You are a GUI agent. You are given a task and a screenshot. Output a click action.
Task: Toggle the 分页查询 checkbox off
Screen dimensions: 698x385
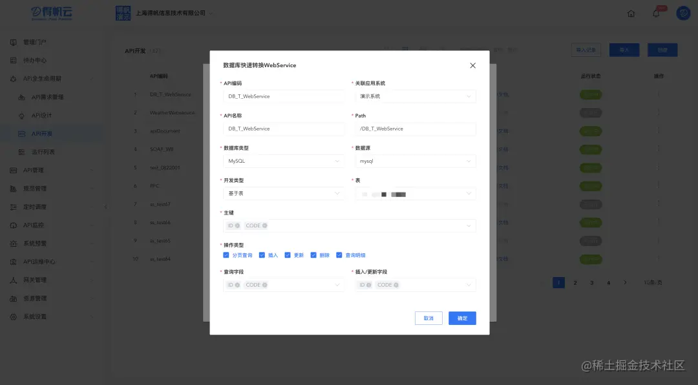click(225, 255)
